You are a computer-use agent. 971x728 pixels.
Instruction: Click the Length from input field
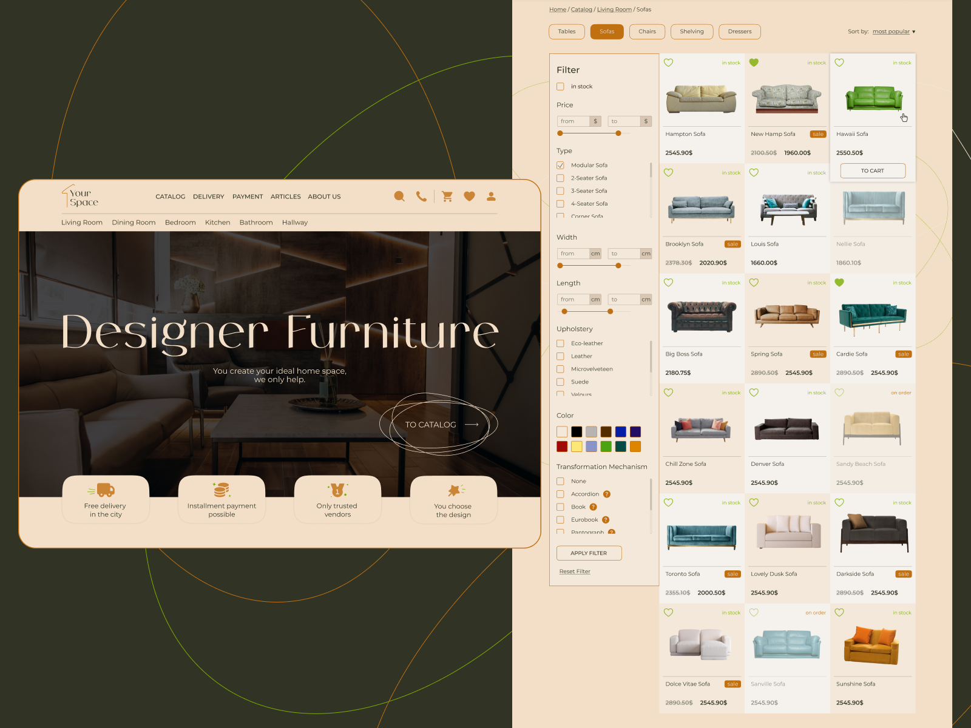[573, 300]
